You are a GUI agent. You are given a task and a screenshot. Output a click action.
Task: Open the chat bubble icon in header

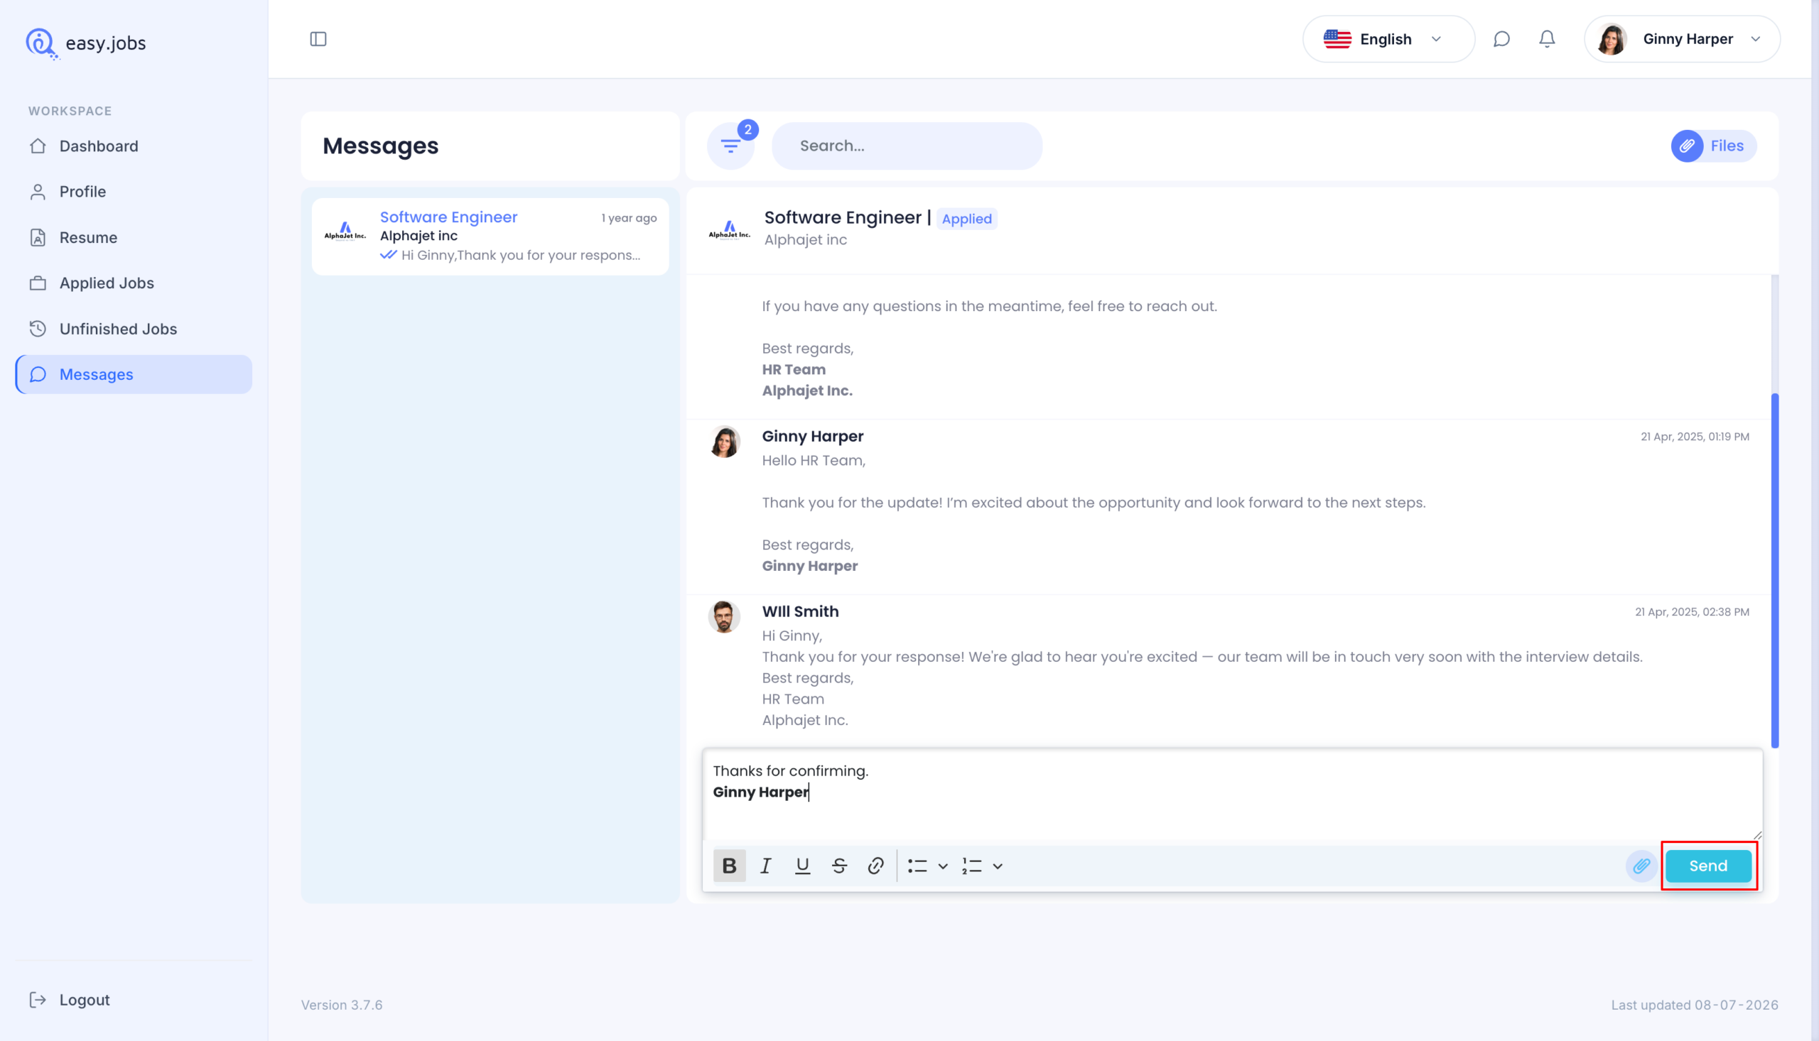(x=1501, y=38)
